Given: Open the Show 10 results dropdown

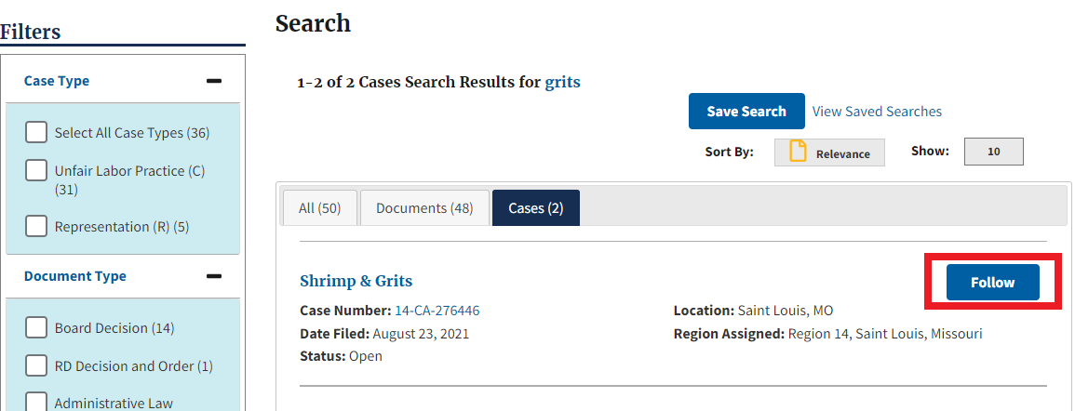Looking at the screenshot, I should tap(993, 152).
